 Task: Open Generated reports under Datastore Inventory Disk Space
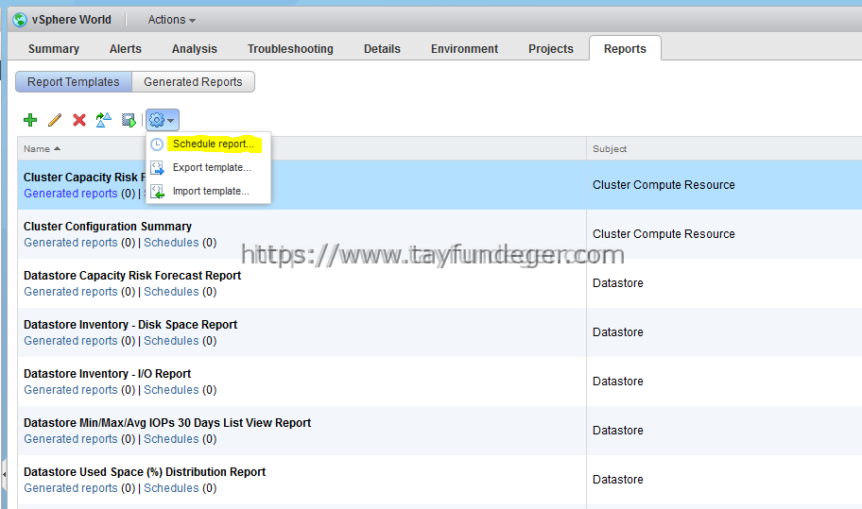click(70, 341)
